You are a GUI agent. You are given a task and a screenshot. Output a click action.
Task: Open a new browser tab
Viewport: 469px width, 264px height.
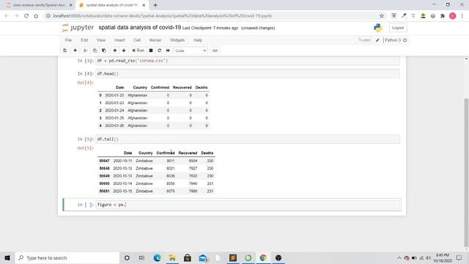point(155,5)
